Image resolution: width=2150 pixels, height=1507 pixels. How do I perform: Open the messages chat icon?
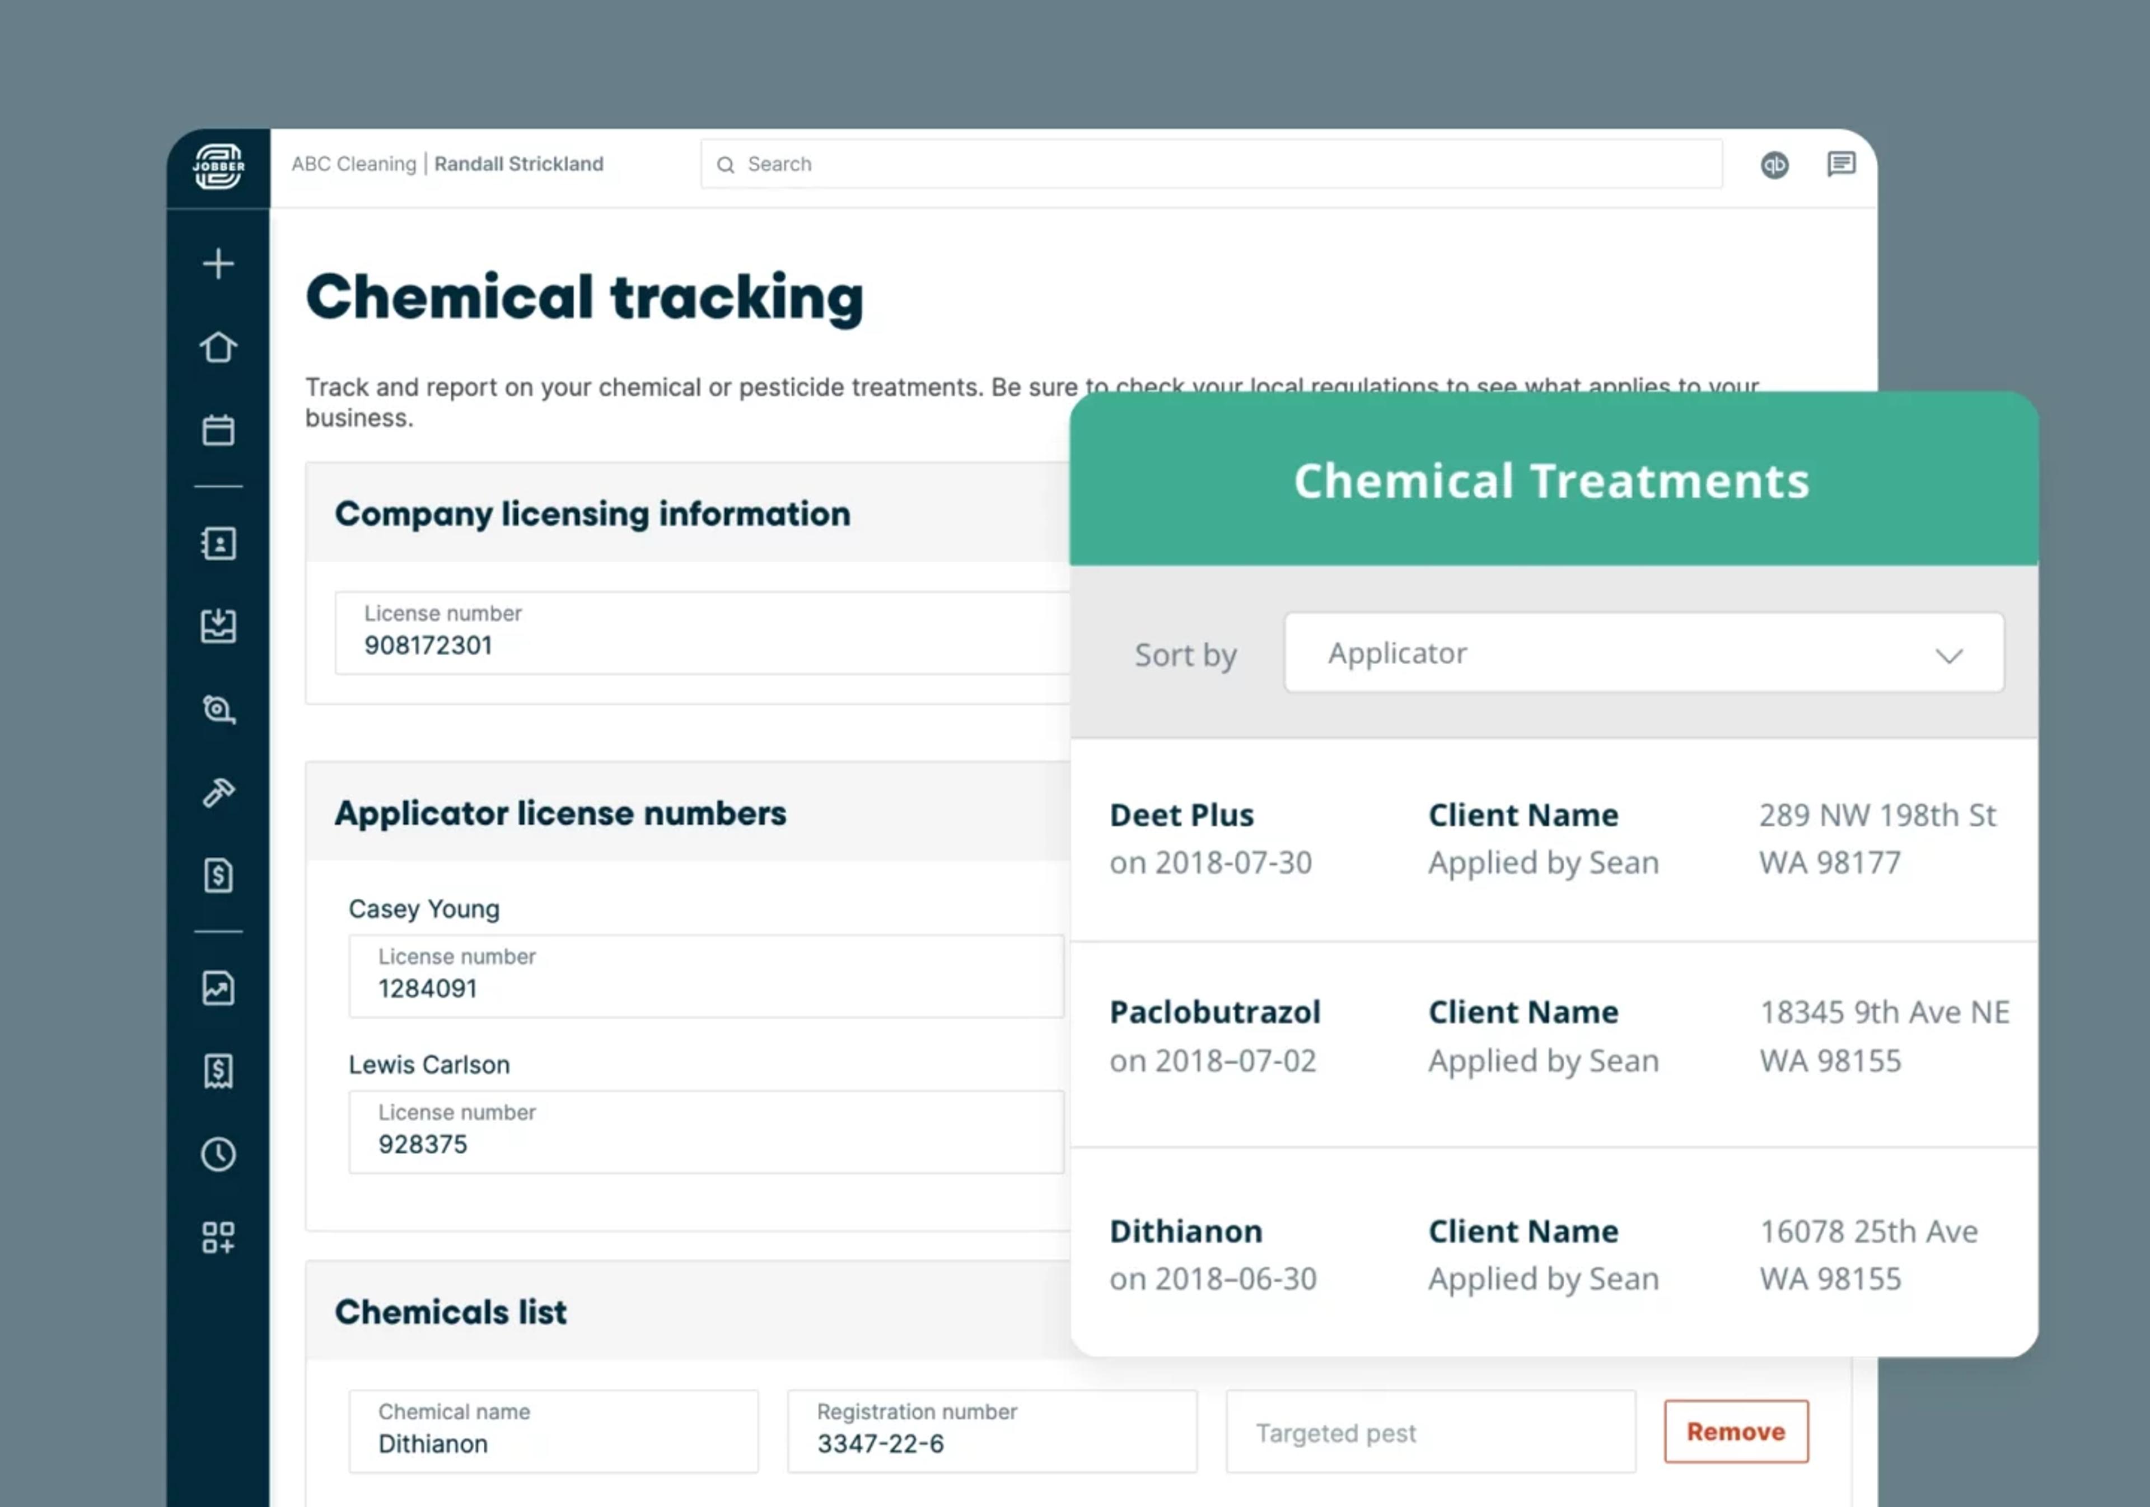coord(1841,165)
